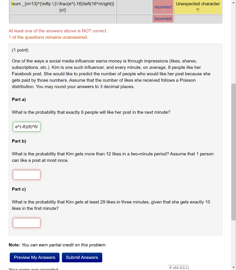Screen dimensions: 236x270
Task: Click the empty answer cell below the formula
Action: pyautogui.click(x=62, y=18)
